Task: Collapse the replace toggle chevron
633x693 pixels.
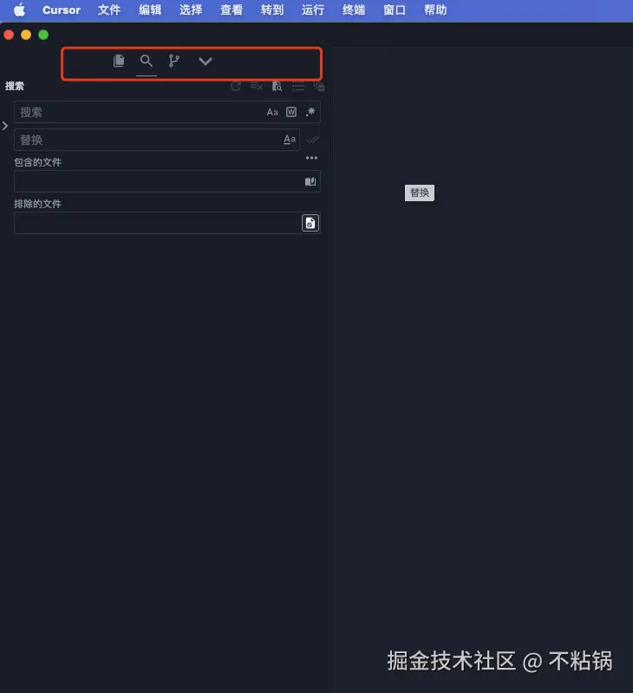Action: pos(5,126)
